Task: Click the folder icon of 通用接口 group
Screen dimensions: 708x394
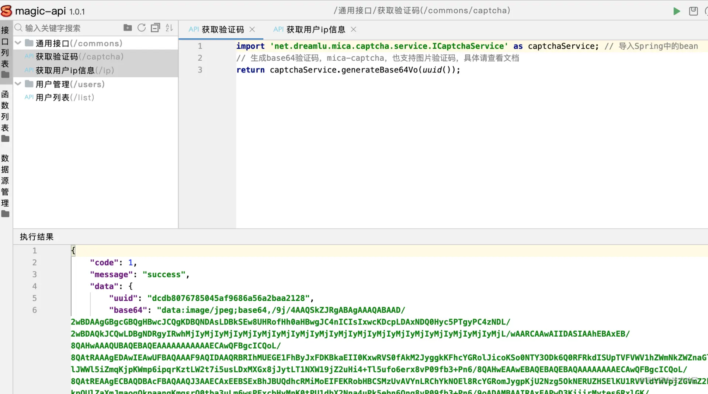Action: coord(29,43)
